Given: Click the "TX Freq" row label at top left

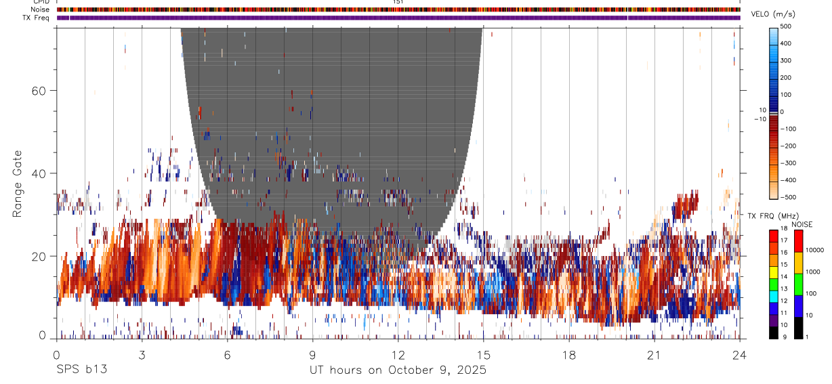Looking at the screenshot, I should pyautogui.click(x=37, y=18).
